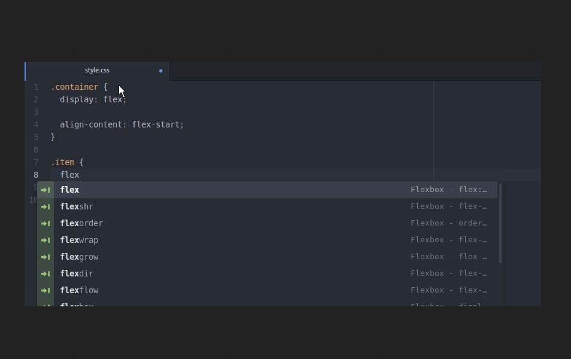Click 'Flexbox - order…' description label
The width and height of the screenshot is (571, 359).
(x=449, y=223)
